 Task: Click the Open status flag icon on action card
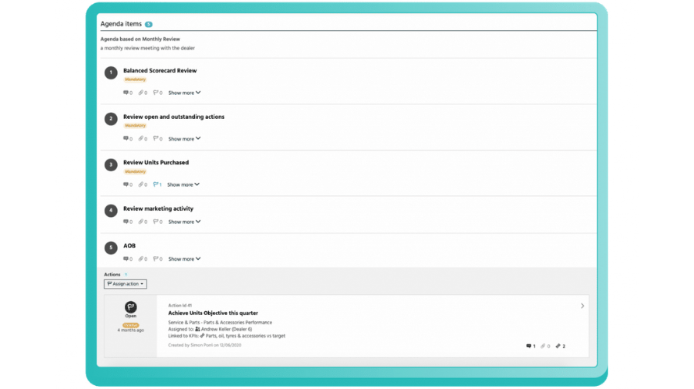(130, 307)
